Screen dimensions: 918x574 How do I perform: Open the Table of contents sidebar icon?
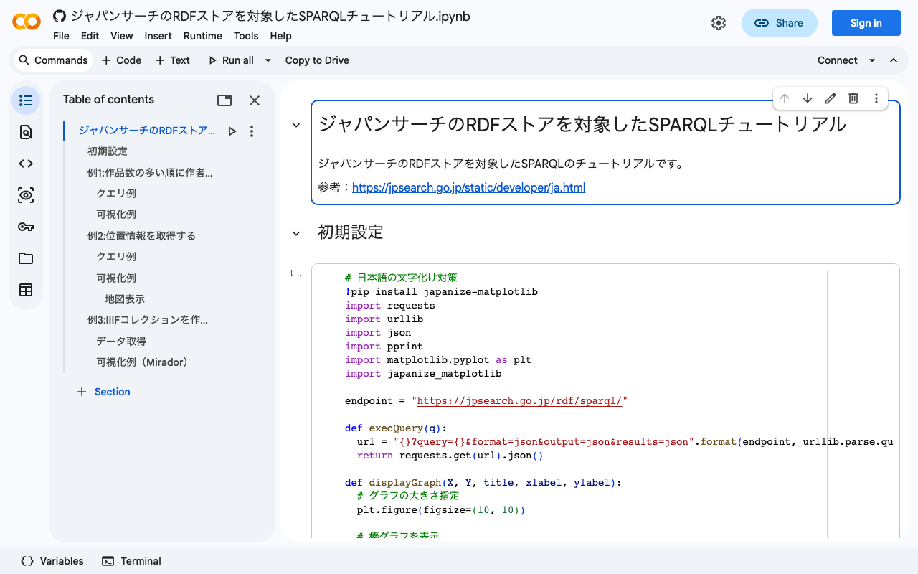25,100
